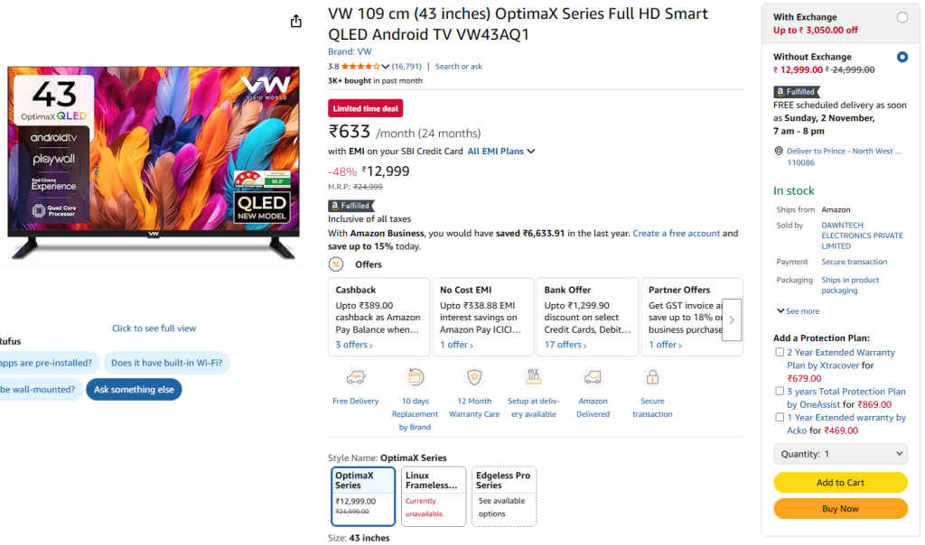Click the Setup at delivery available icon

[x=533, y=377]
